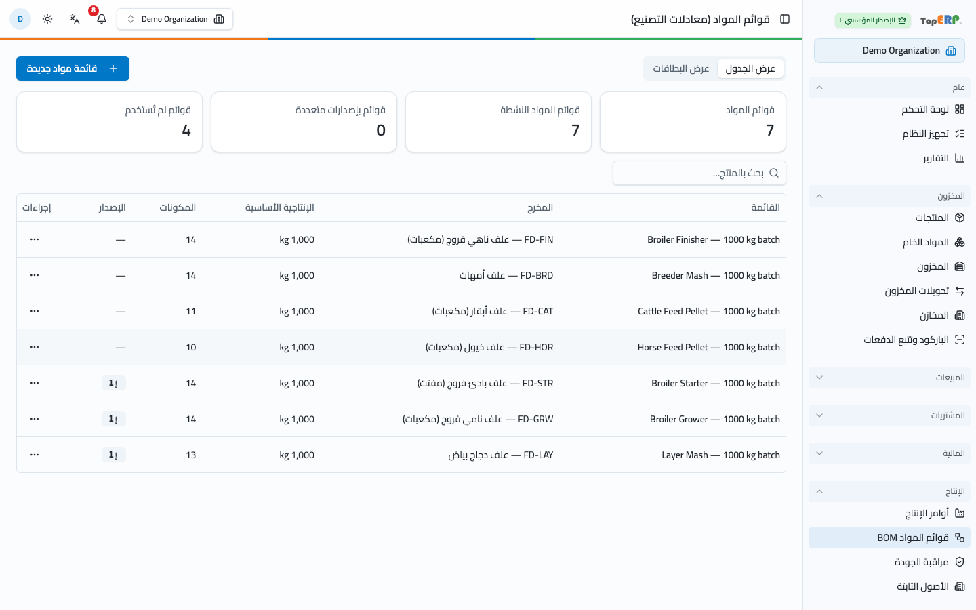Open المخزون inventory item in sidebar
This screenshot has width=976, height=610.
click(x=889, y=266)
